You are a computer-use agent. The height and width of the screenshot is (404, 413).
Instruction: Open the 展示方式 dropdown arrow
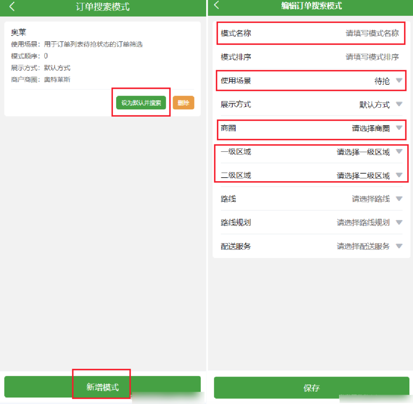click(399, 105)
